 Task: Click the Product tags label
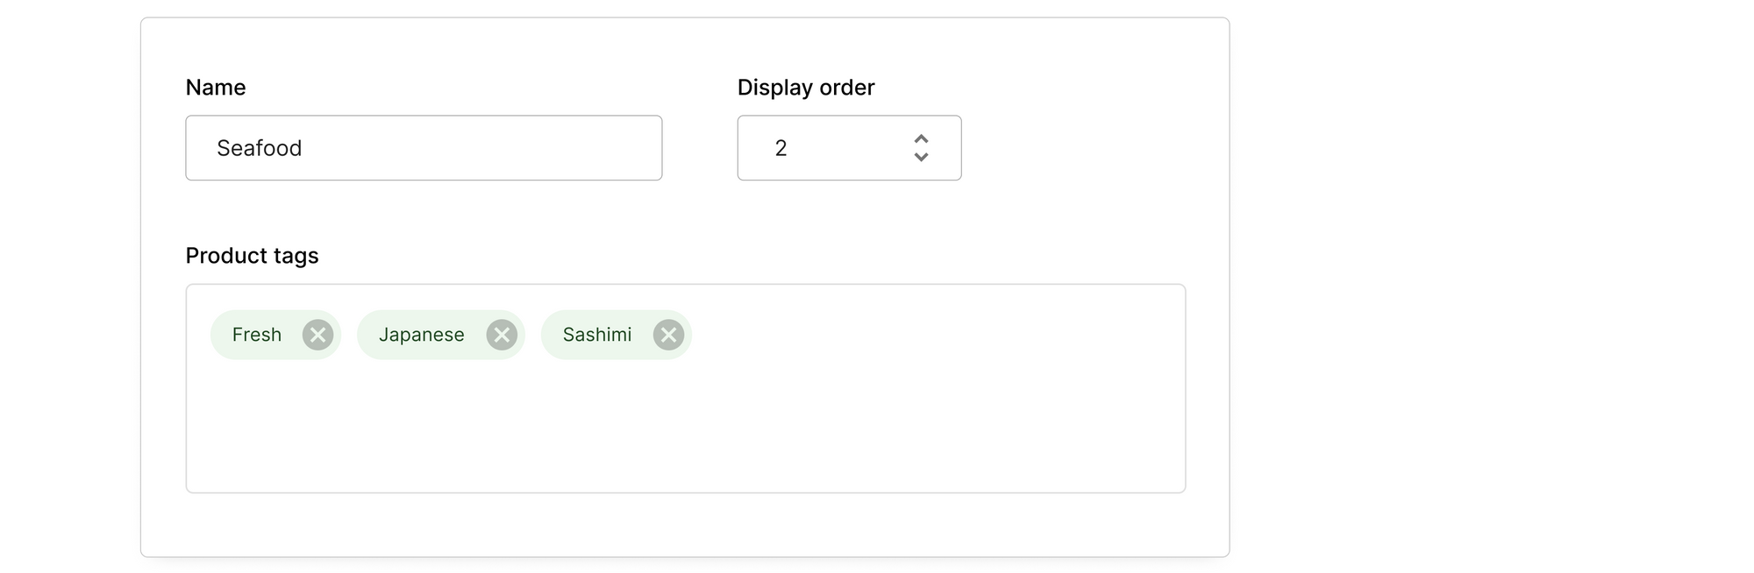click(x=252, y=256)
